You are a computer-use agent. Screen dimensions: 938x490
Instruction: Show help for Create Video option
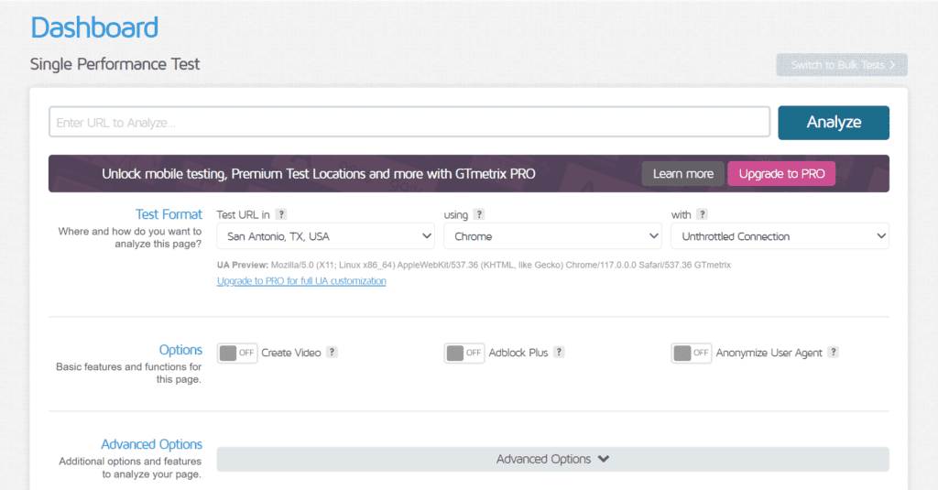tap(332, 353)
